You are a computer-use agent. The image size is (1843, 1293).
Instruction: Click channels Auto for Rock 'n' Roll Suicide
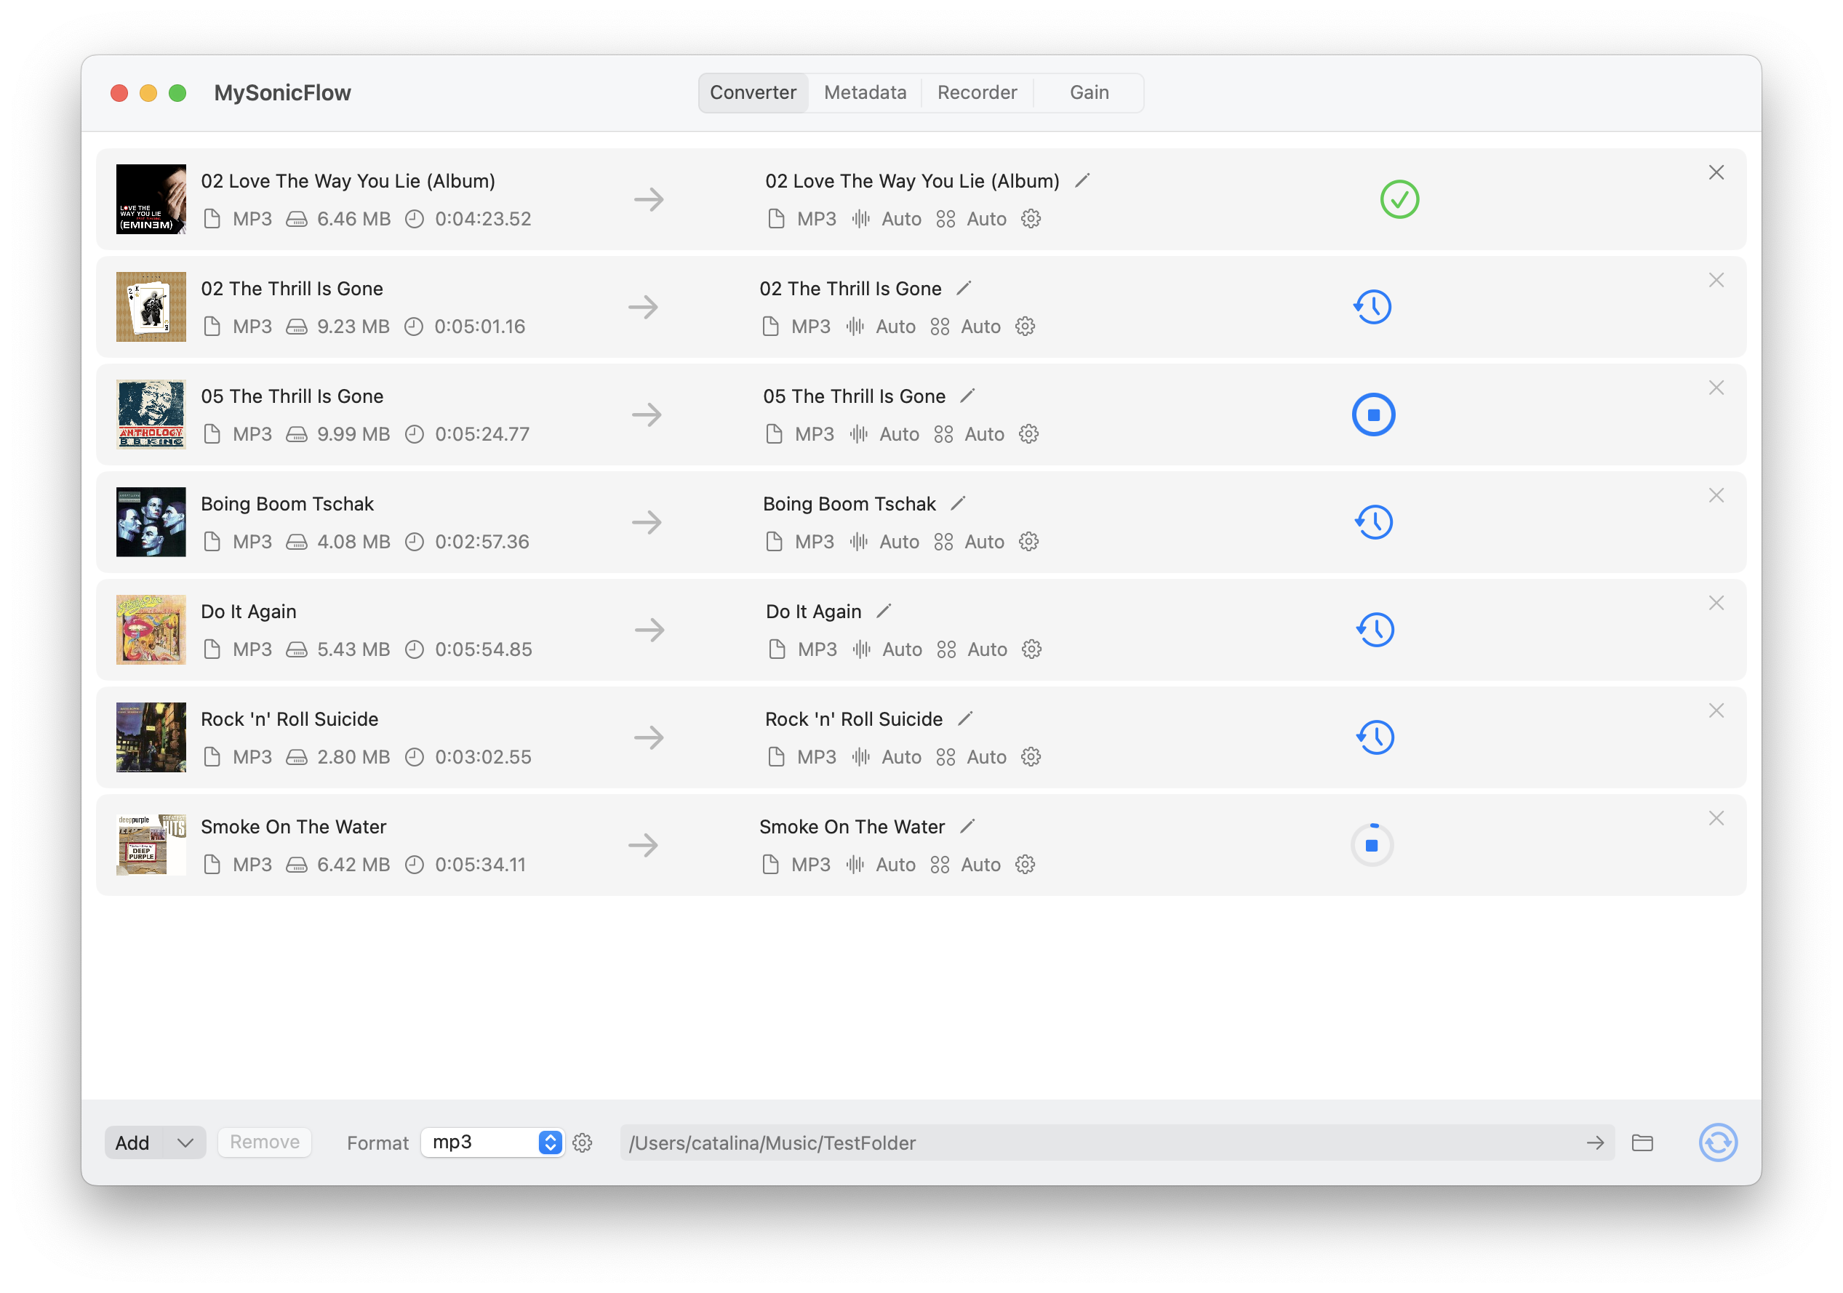(986, 757)
